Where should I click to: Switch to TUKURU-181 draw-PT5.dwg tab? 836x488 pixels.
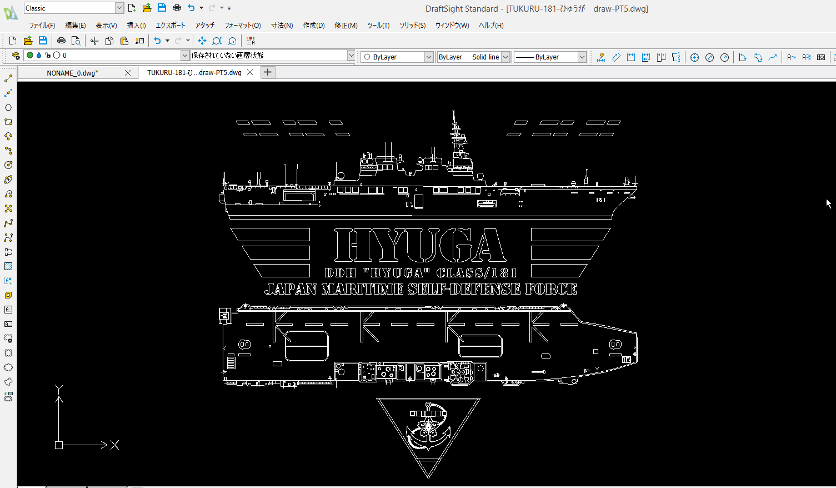194,73
